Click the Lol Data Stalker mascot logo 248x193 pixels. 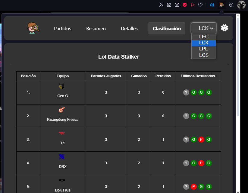(33, 28)
